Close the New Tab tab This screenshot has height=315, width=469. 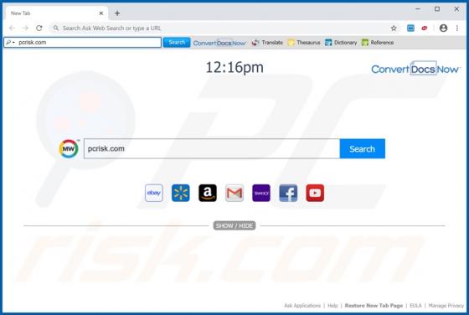point(101,13)
